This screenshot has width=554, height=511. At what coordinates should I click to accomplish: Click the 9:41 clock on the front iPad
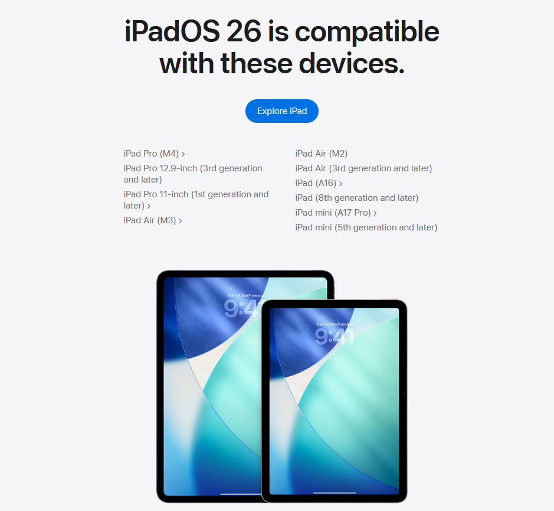point(334,337)
